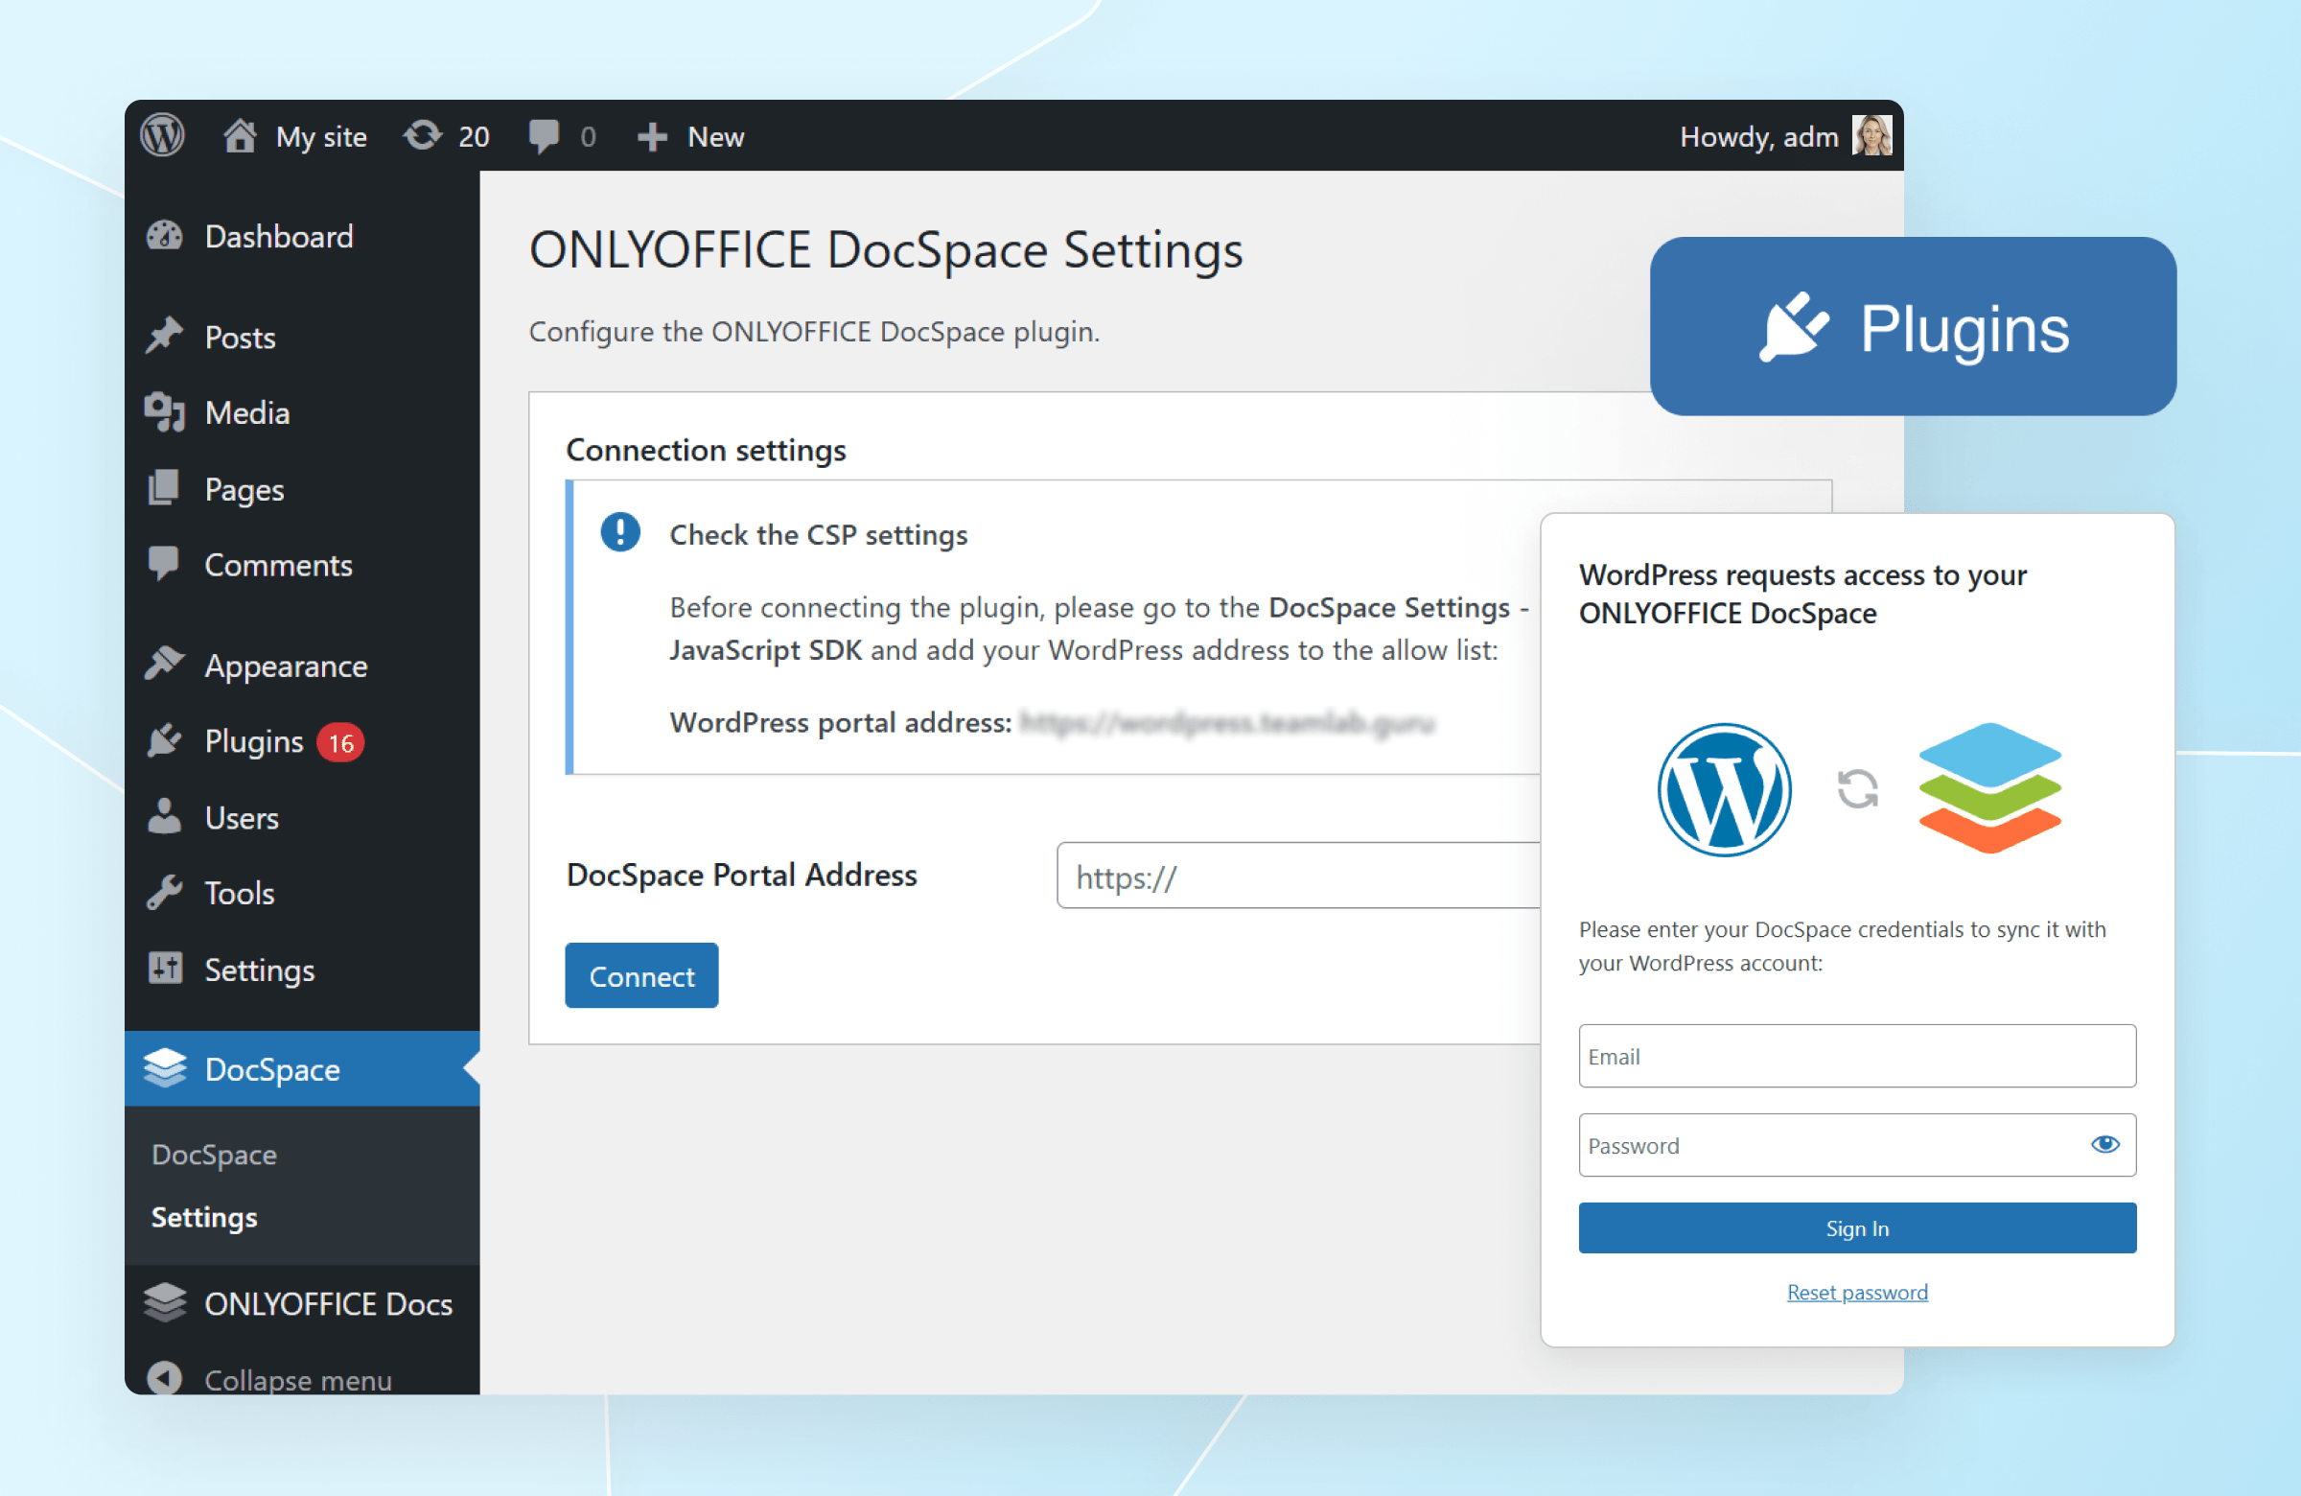Select the DocSpace submenu entry
This screenshot has height=1496, width=2301.
pos(215,1155)
